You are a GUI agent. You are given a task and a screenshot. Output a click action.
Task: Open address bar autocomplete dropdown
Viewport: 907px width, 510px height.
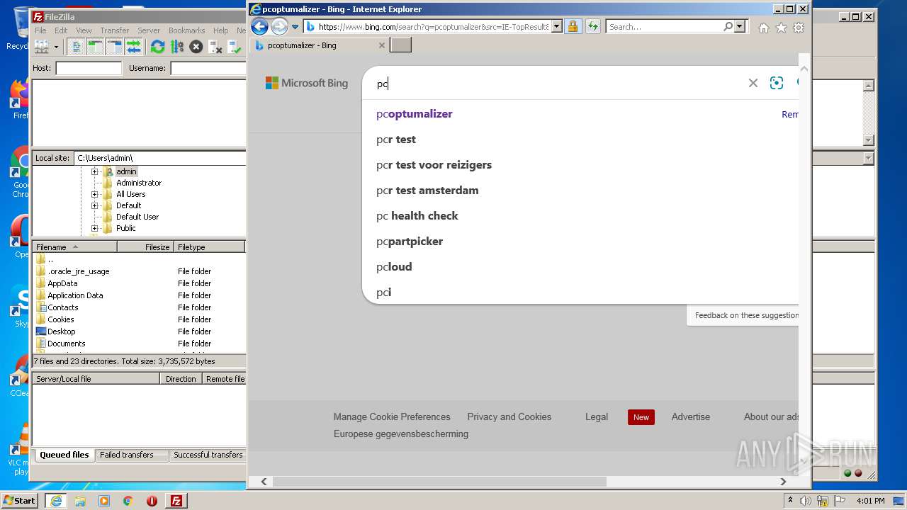557,27
